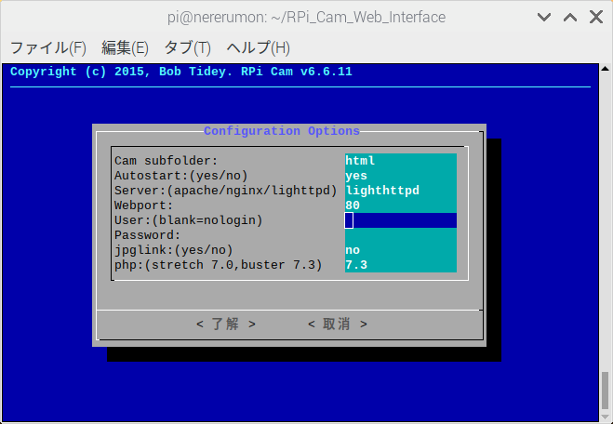Image resolution: width=613 pixels, height=424 pixels.
Task: Minimize the terminal window
Action: (x=544, y=17)
